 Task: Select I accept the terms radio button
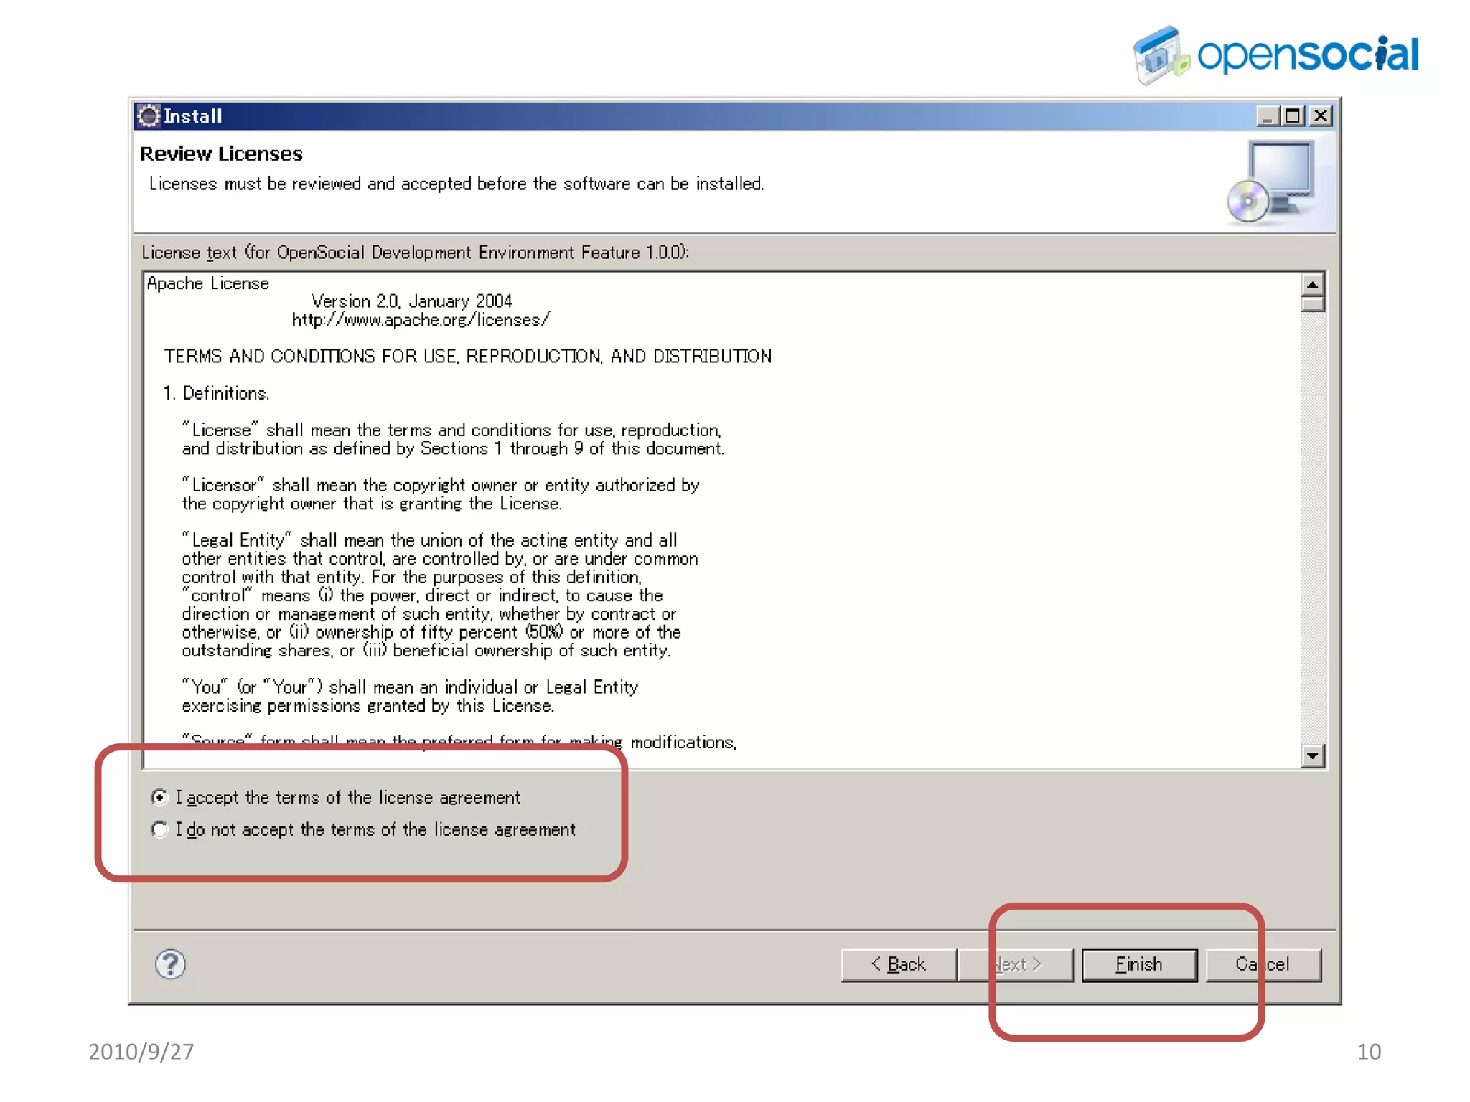point(159,797)
